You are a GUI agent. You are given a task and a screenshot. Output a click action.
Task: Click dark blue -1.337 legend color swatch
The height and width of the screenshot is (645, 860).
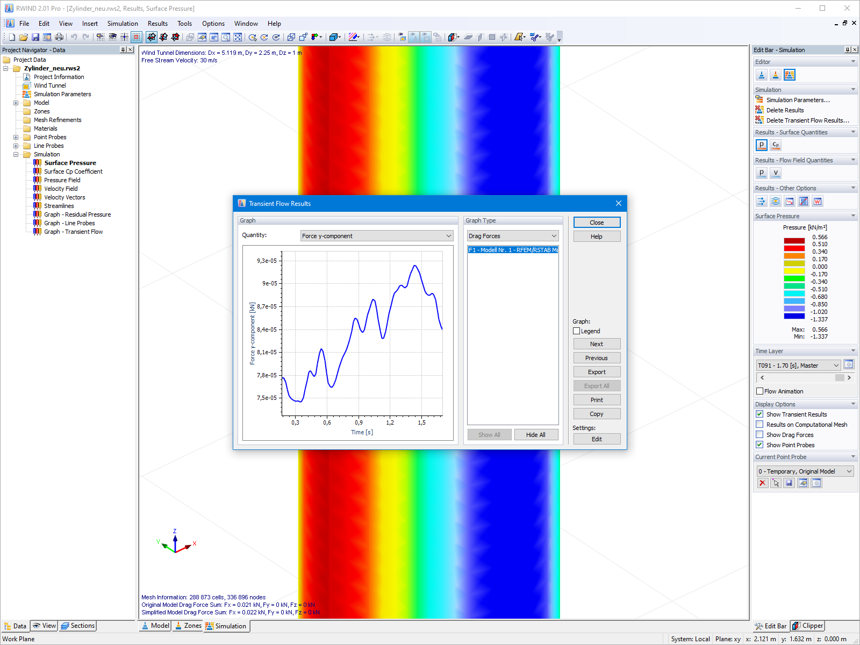tap(794, 316)
